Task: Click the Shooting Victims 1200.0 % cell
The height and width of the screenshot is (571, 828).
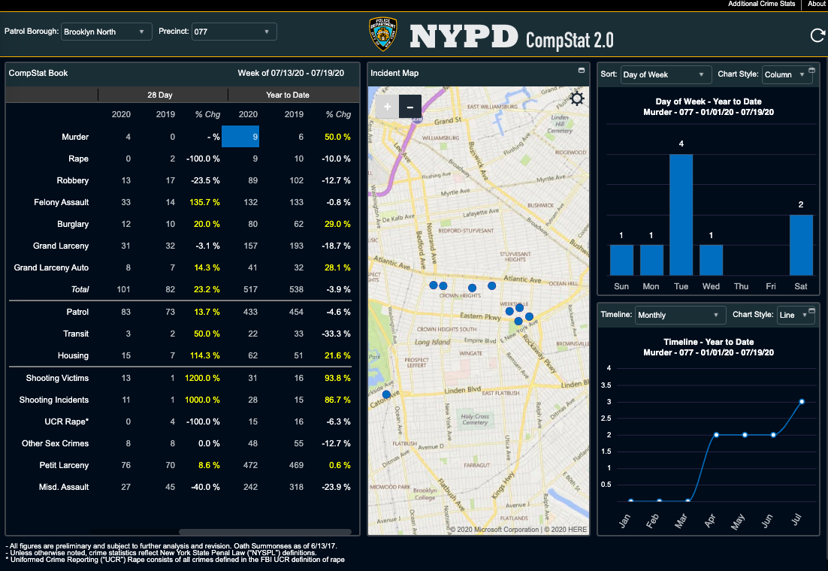Action: pyautogui.click(x=202, y=378)
